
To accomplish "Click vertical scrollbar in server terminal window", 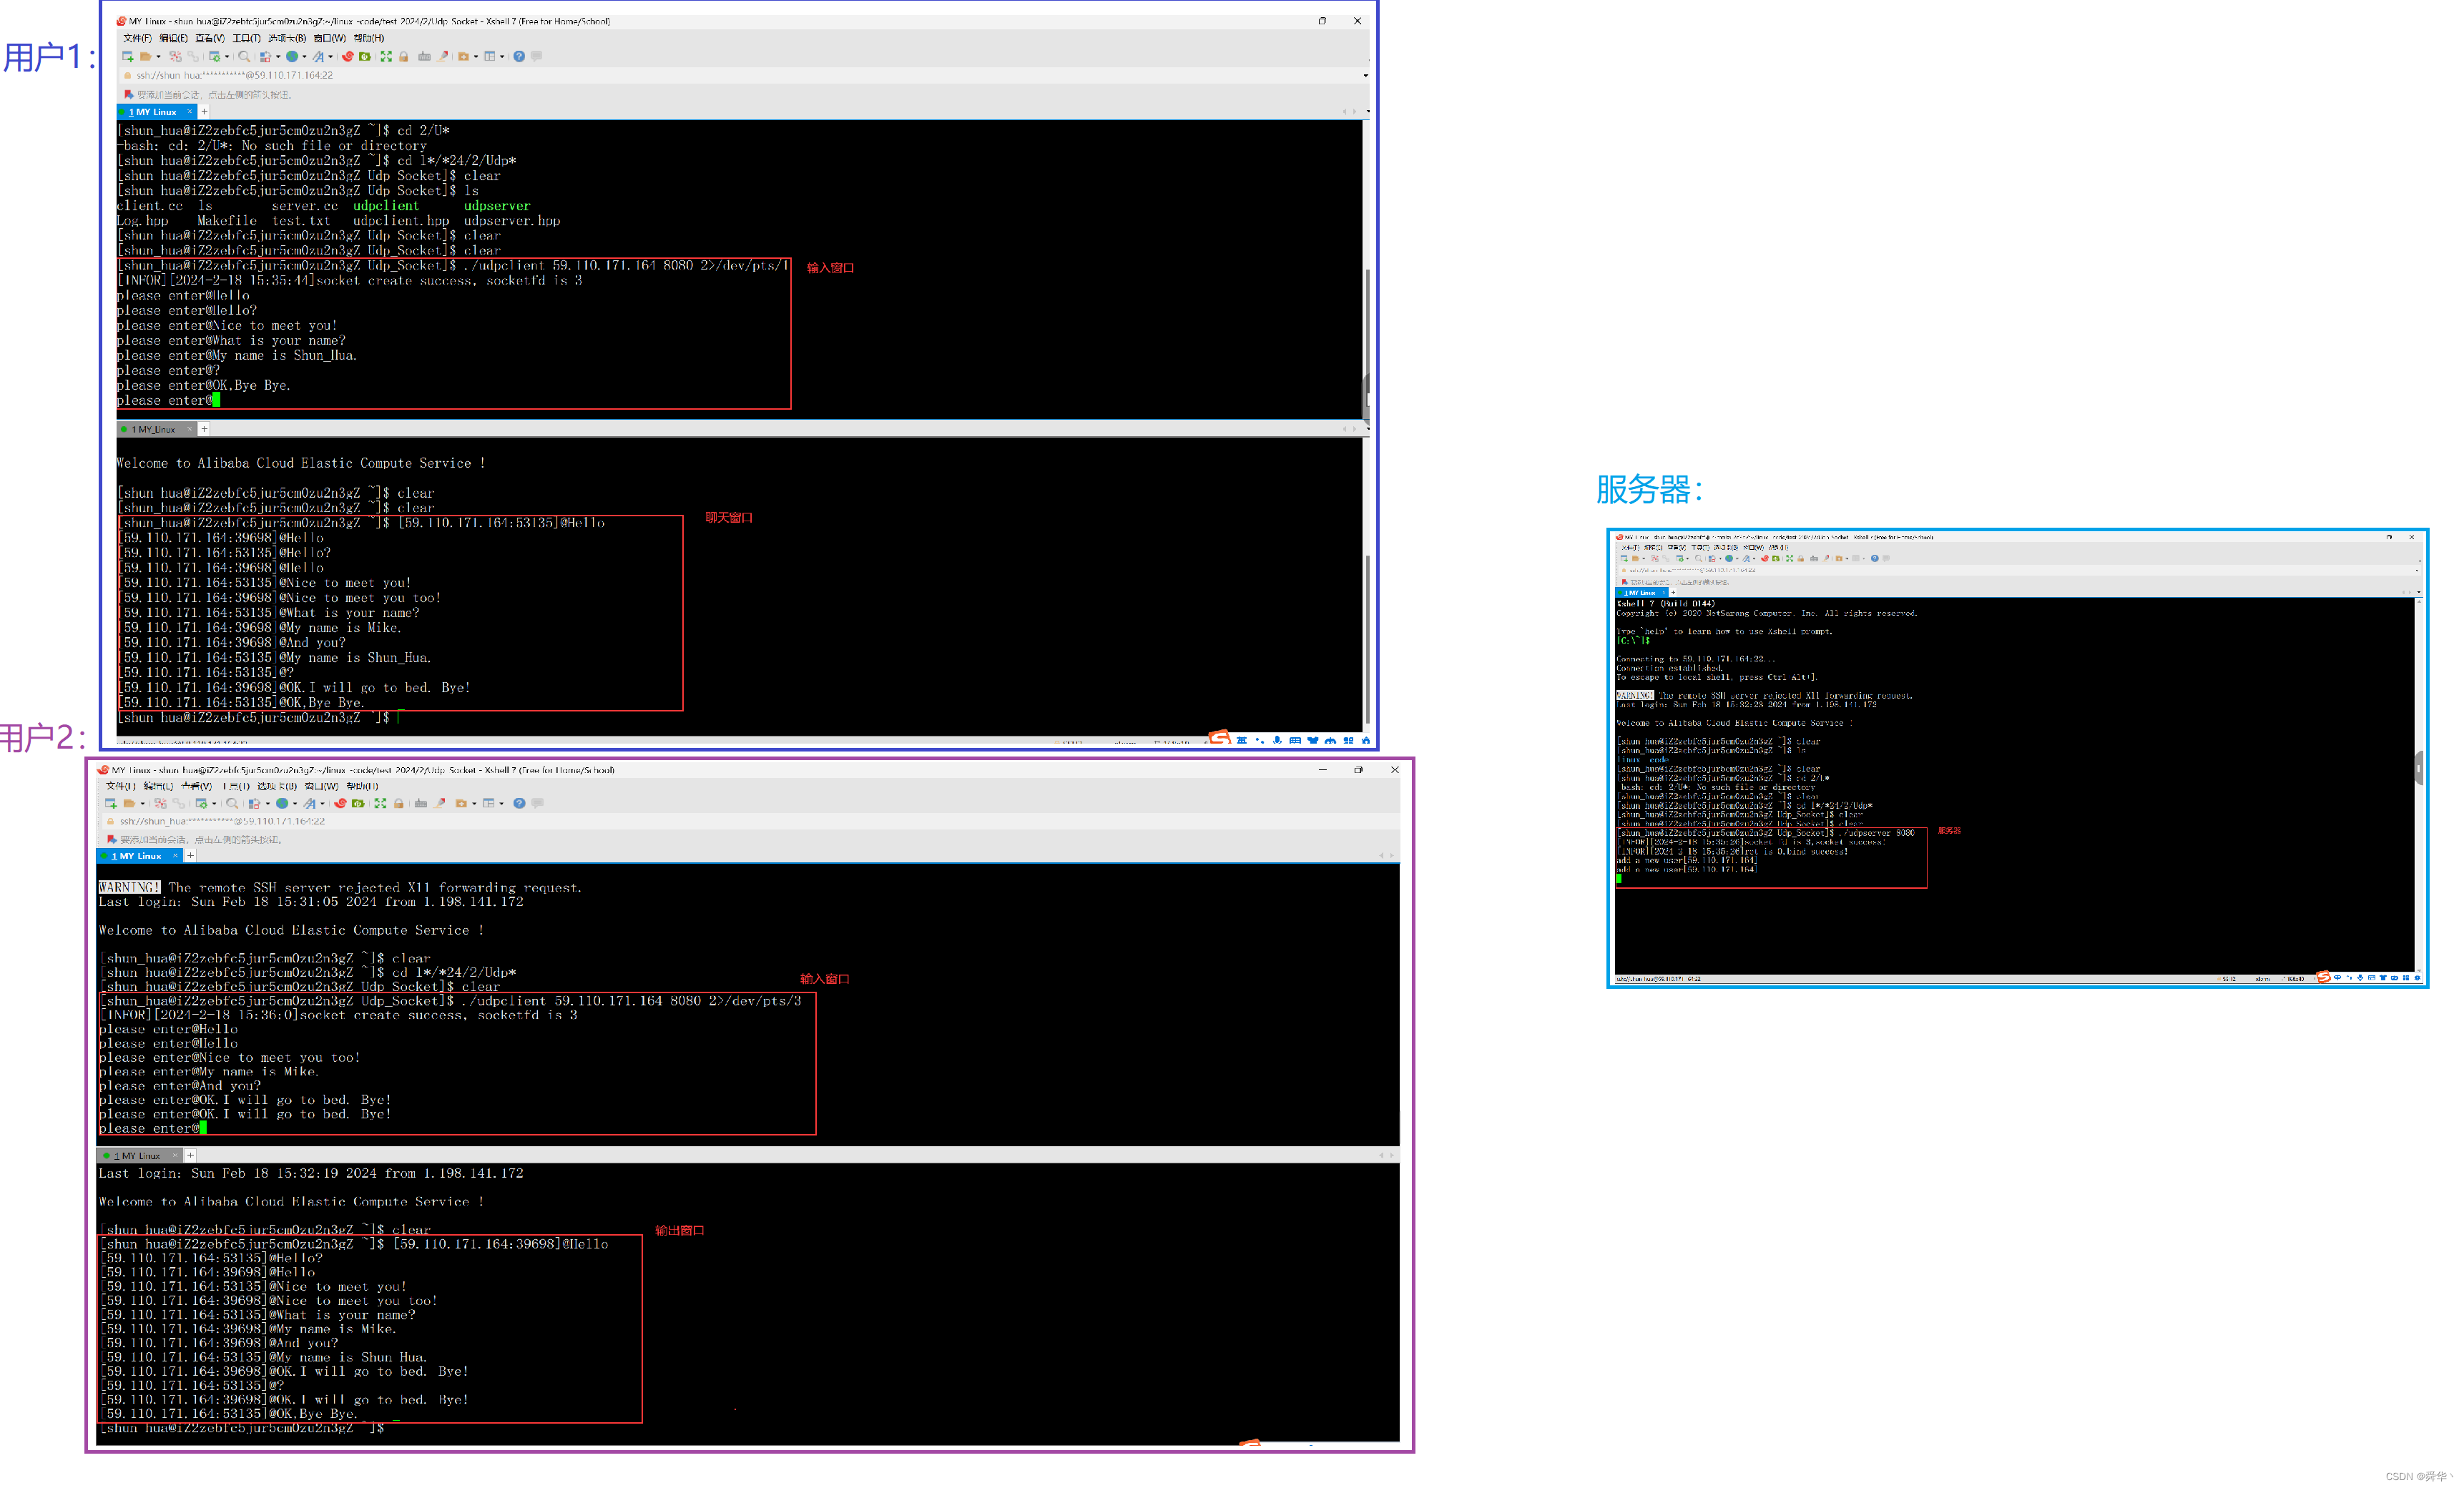I will [x=2420, y=785].
